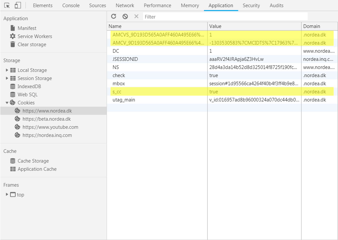
Task: Switch to the Console tab
Action: click(x=71, y=5)
